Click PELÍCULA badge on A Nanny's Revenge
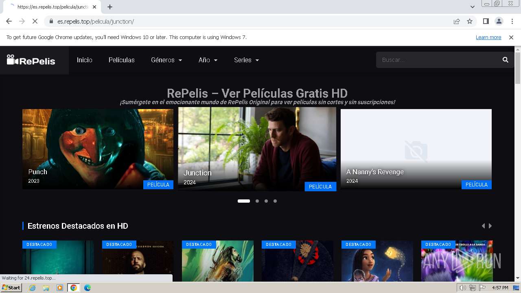 tap(477, 185)
